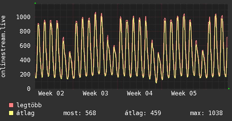Click the 0 y-axis tick label
Screen dimensions: 232x121
point(29,89)
